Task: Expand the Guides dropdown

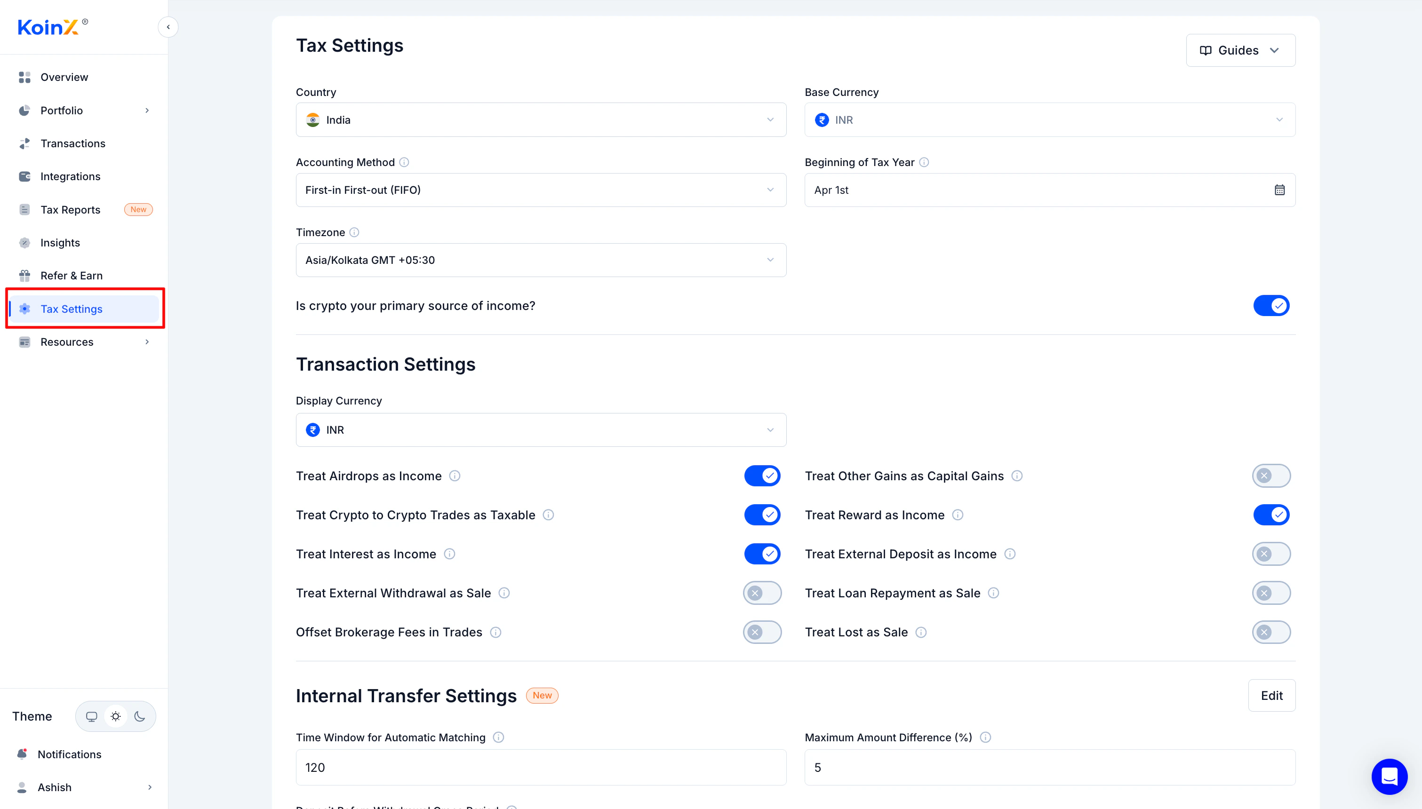Action: point(1240,51)
